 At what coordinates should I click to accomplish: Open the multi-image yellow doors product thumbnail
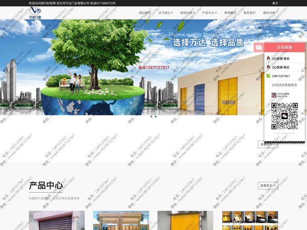click(x=250, y=221)
